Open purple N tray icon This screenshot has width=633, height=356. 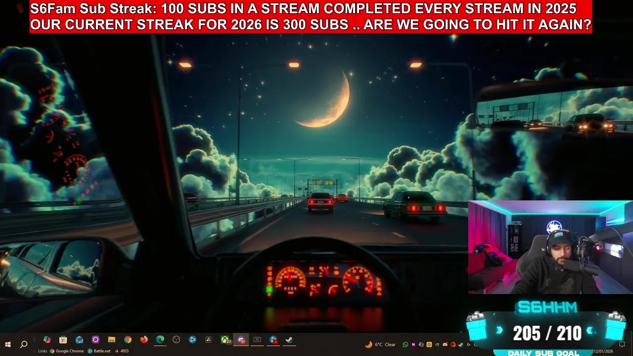click(x=413, y=345)
